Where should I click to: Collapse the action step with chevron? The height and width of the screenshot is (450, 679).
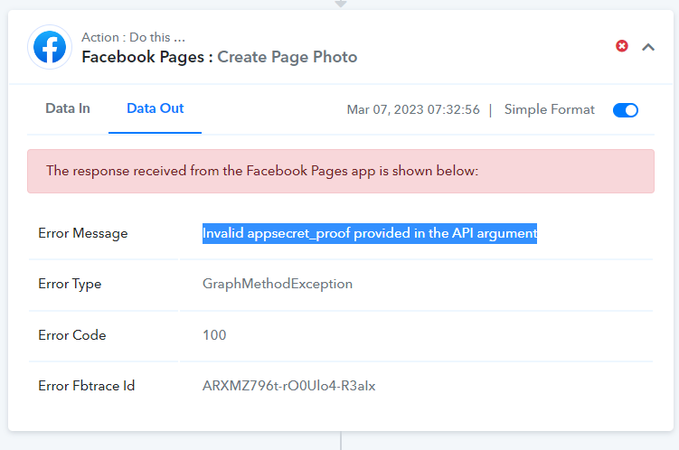coord(648,47)
